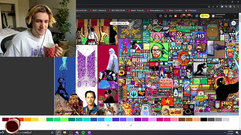Screen dimensions: 241x135
Task: Select the beige color swatch
Action: pos(197,119)
